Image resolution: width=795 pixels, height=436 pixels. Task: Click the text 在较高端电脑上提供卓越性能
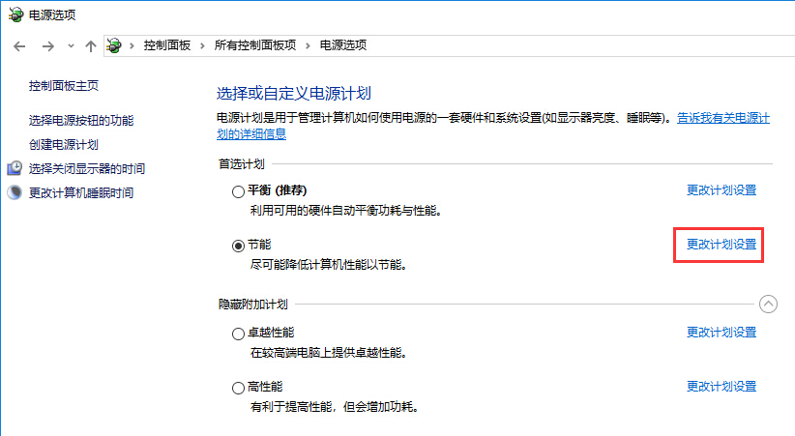pyautogui.click(x=329, y=352)
